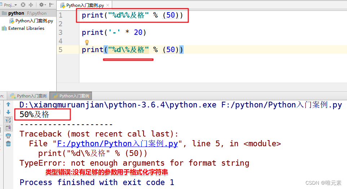347x189 pixels.
Task: Place cursor in line 5 print statement
Action: coord(132,50)
